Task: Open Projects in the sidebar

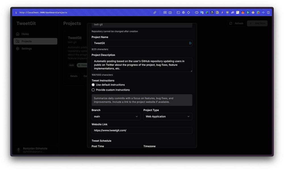Action: (x=35, y=41)
